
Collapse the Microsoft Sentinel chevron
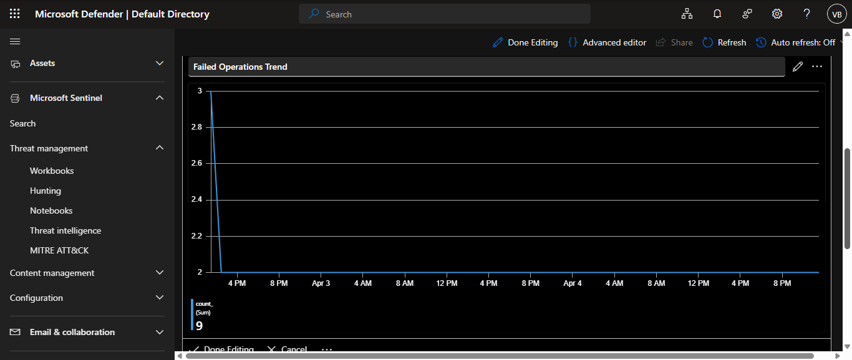[160, 98]
